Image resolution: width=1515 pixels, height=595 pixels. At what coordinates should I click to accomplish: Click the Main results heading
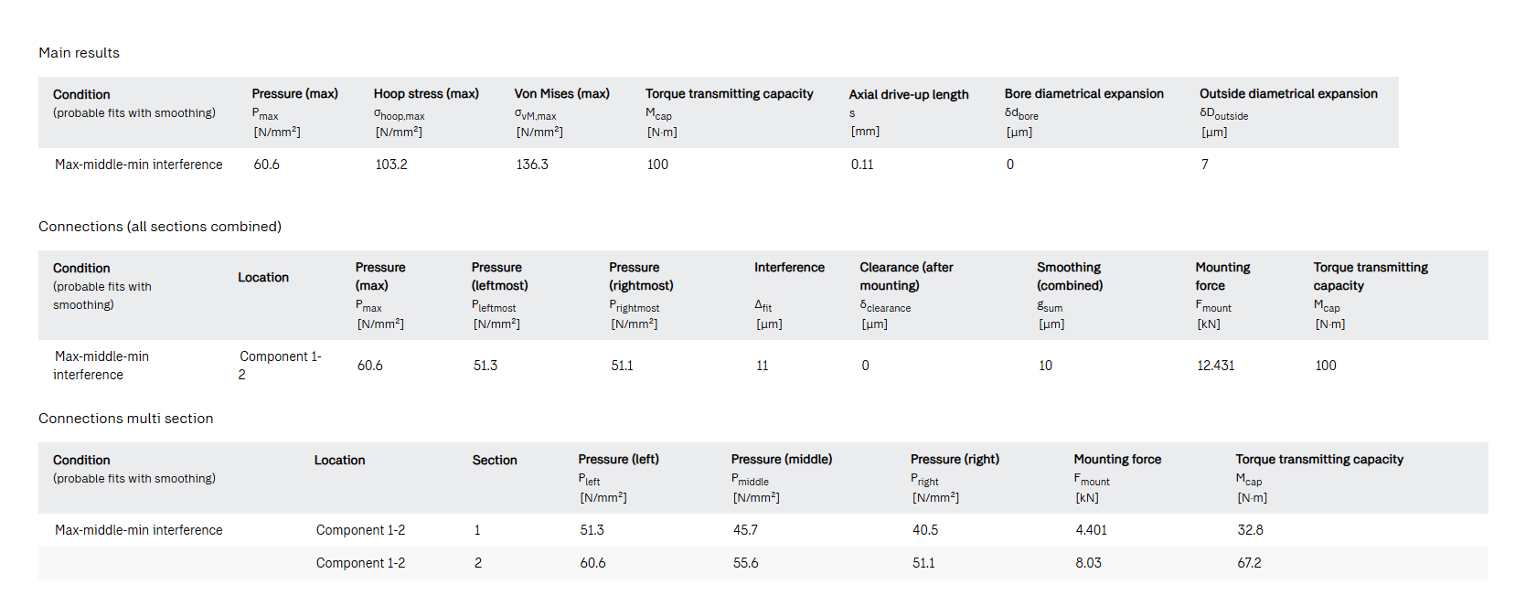point(79,53)
